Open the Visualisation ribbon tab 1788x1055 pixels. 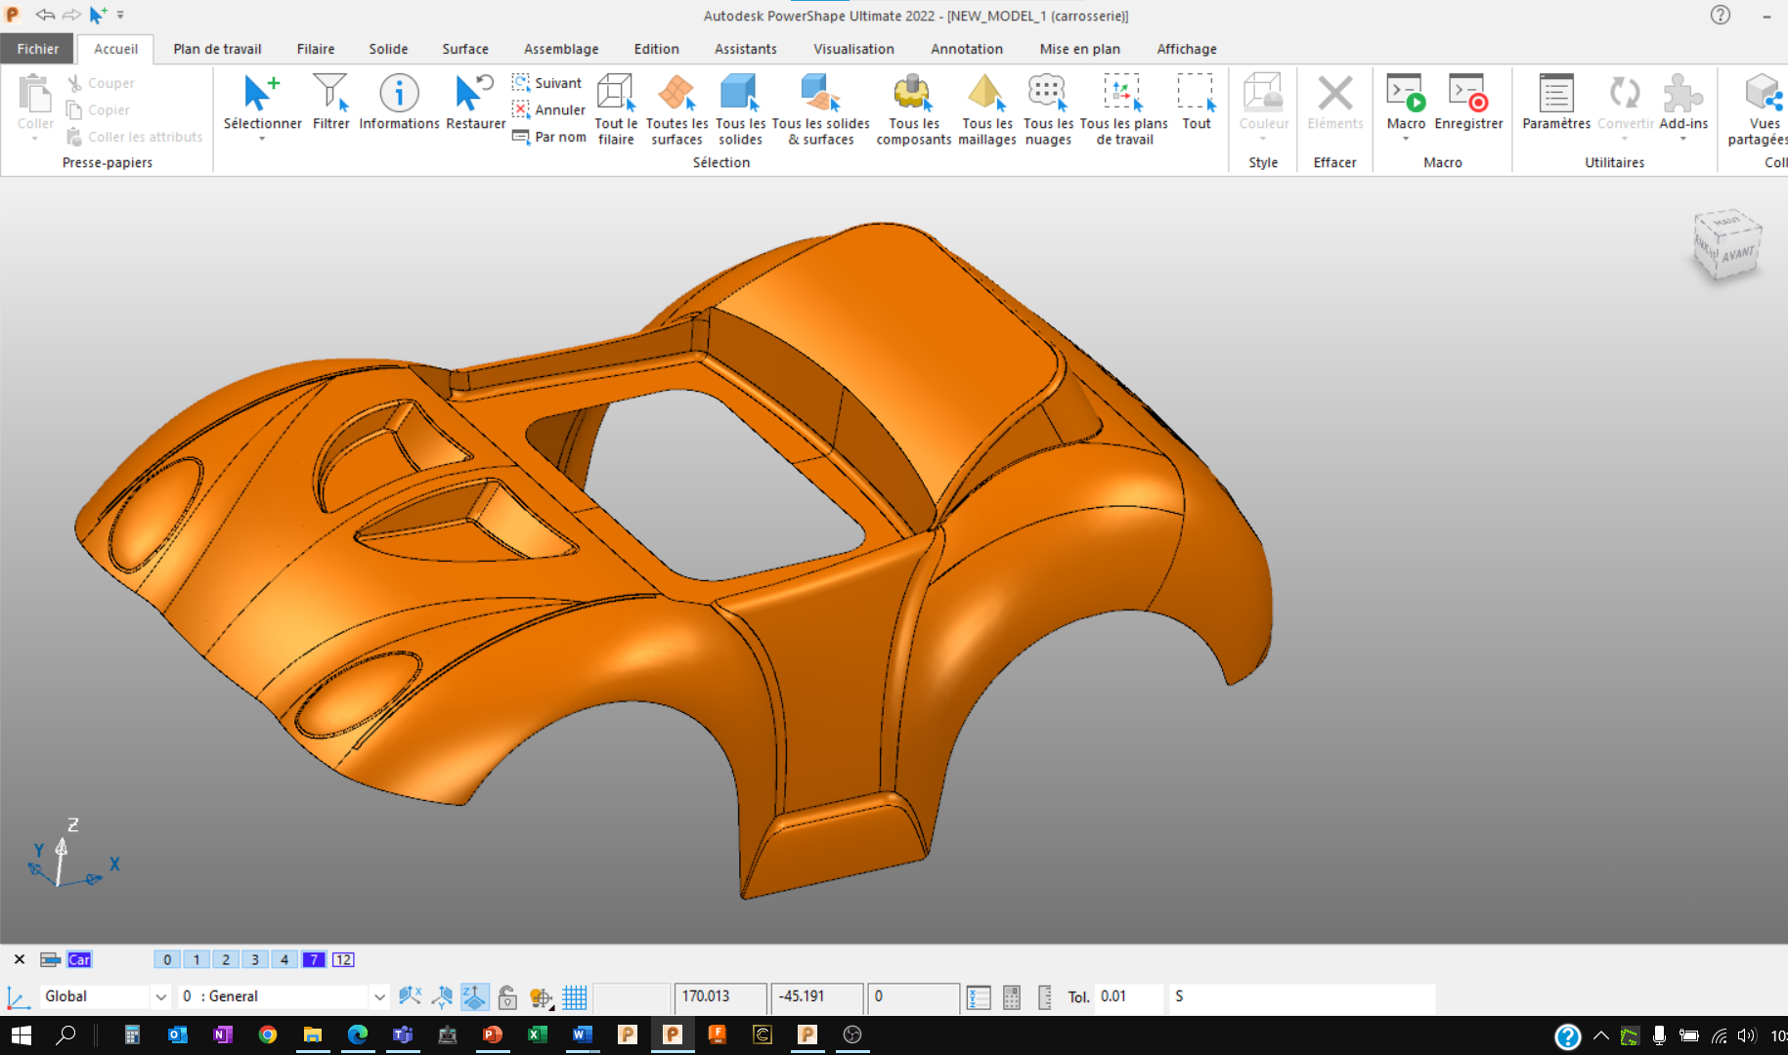coord(852,49)
